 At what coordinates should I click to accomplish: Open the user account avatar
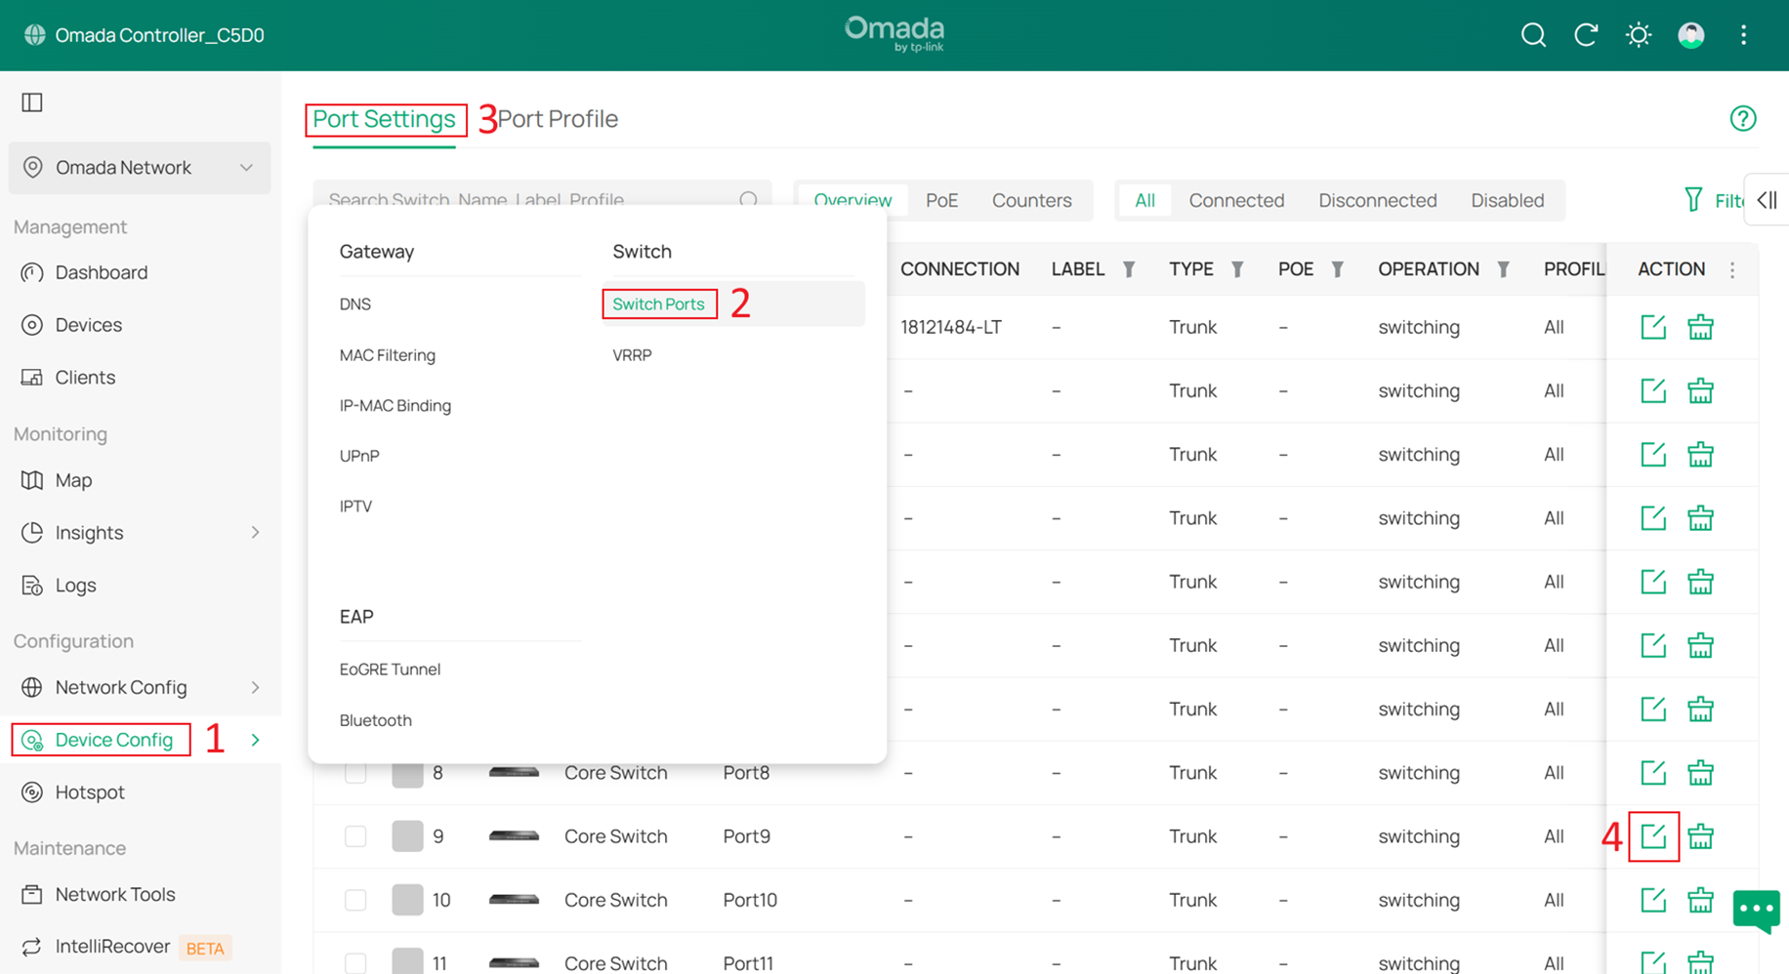click(1690, 35)
